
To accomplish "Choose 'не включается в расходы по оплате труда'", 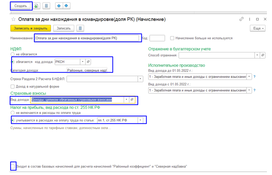I will pos(12,113).
